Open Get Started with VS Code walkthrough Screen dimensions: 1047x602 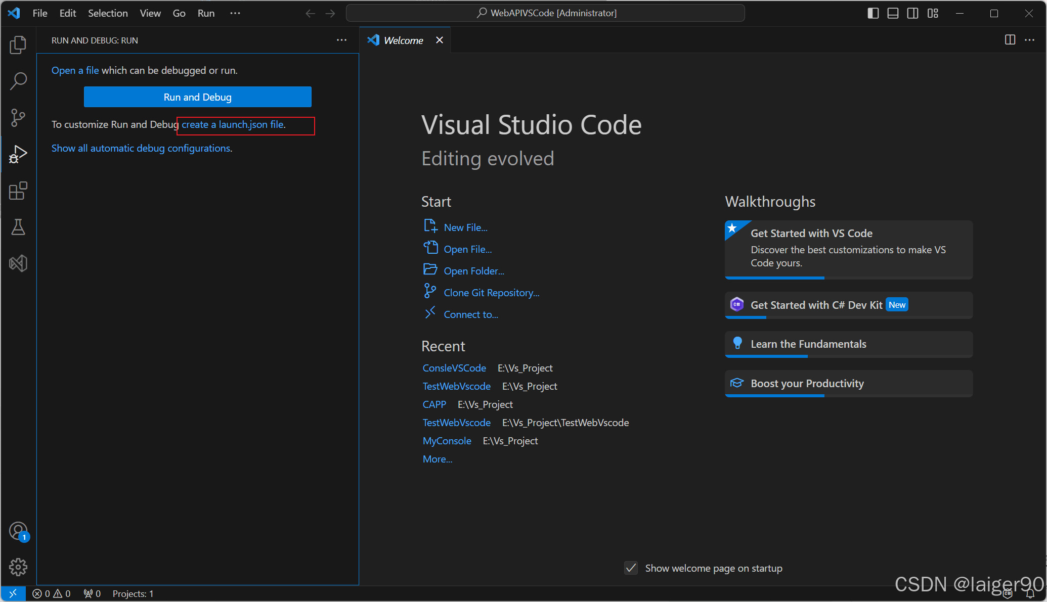point(848,249)
